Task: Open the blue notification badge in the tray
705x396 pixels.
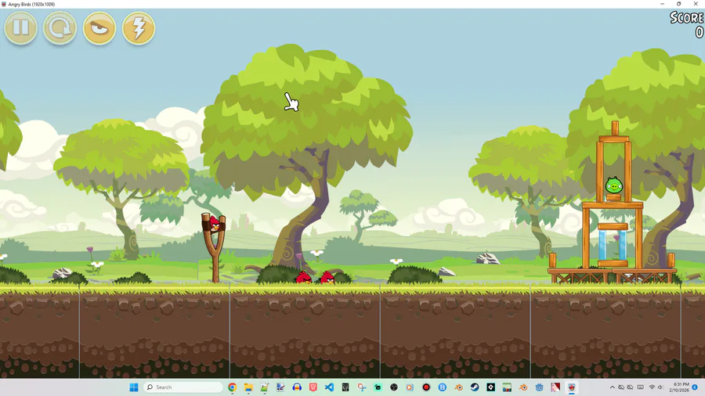Action: (695, 387)
